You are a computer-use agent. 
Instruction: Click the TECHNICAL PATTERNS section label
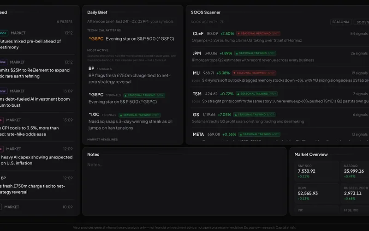(104, 30)
